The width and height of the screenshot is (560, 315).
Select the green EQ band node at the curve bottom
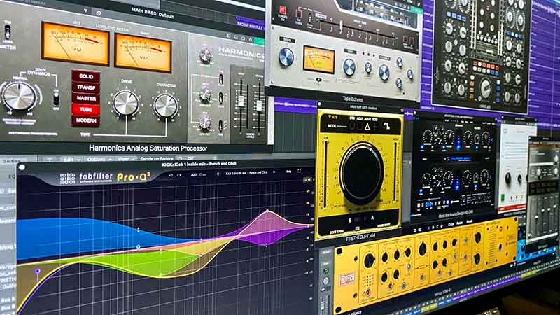(161, 275)
